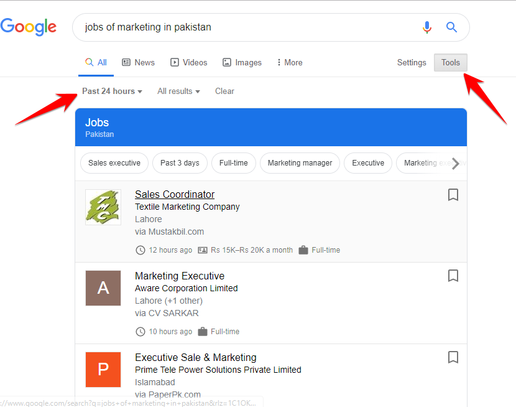Image resolution: width=516 pixels, height=407 pixels.
Task: Clear the applied search filters
Action: [224, 91]
